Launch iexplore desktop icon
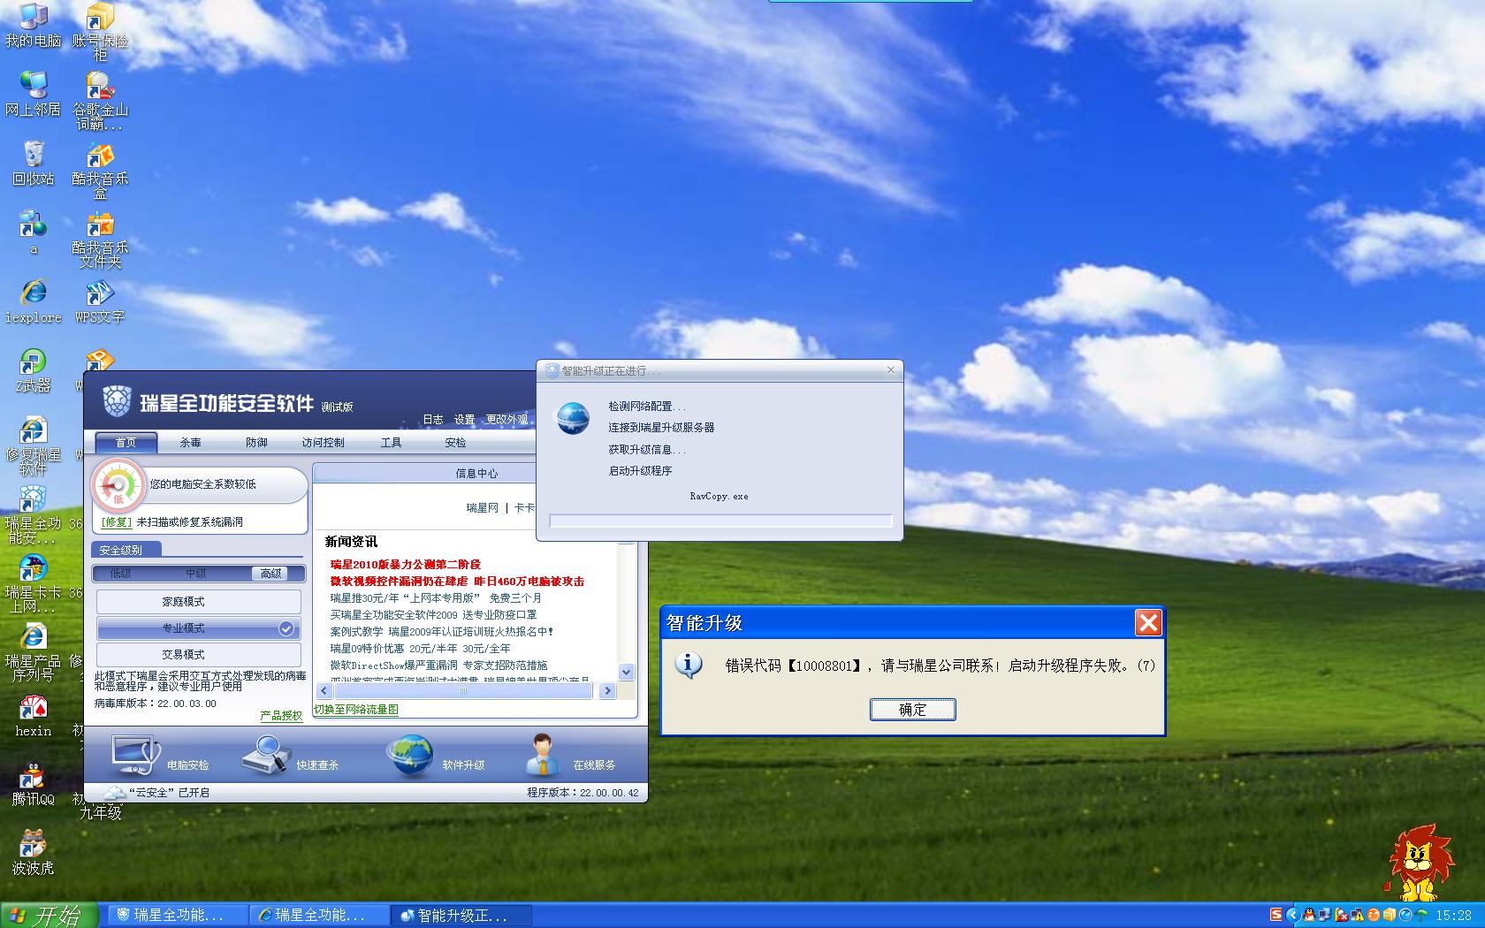1485x928 pixels. point(33,301)
